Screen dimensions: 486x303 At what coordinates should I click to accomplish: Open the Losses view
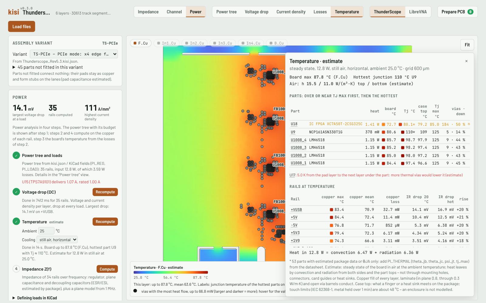click(320, 12)
